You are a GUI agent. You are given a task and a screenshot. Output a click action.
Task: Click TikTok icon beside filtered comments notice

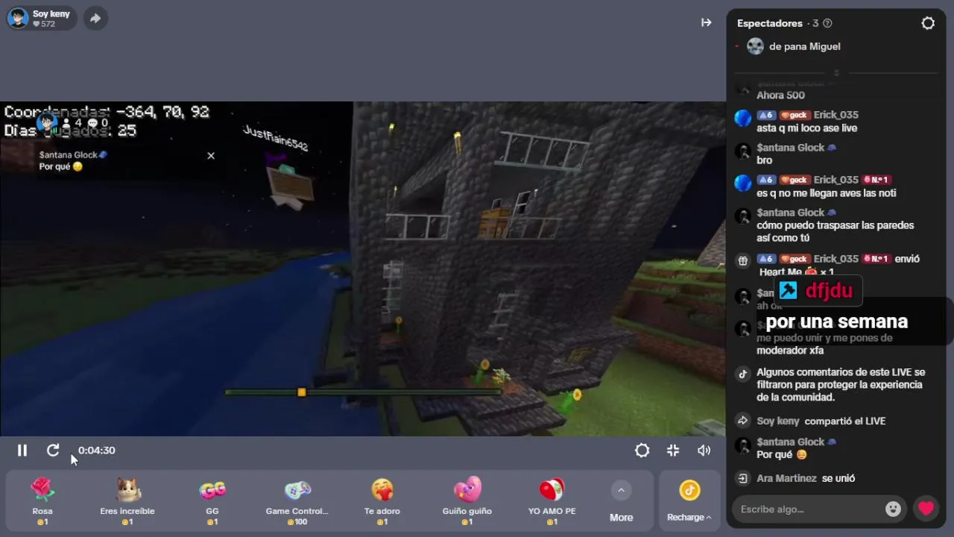742,374
